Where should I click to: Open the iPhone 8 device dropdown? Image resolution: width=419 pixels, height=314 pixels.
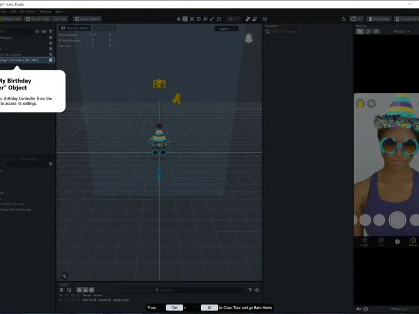(399, 309)
